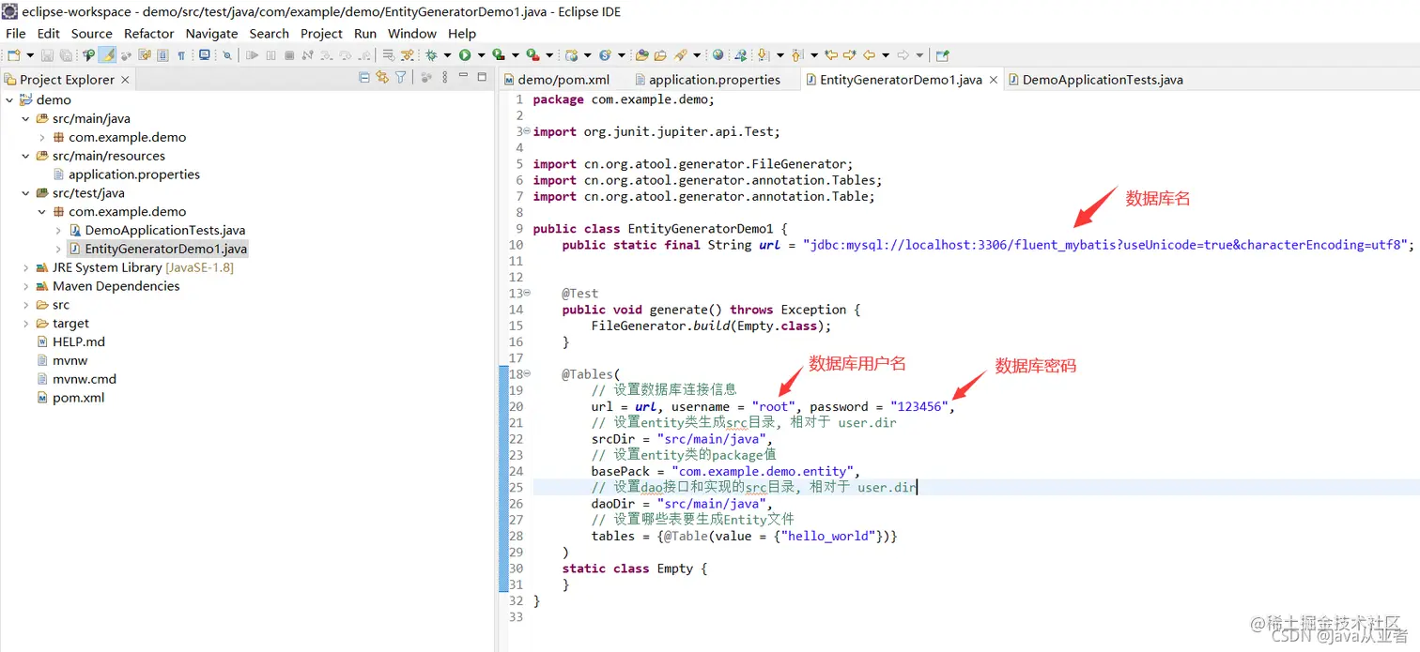Viewport: 1420px width, 652px height.
Task: Click the Pin Editor icon
Action: pyautogui.click(x=943, y=55)
